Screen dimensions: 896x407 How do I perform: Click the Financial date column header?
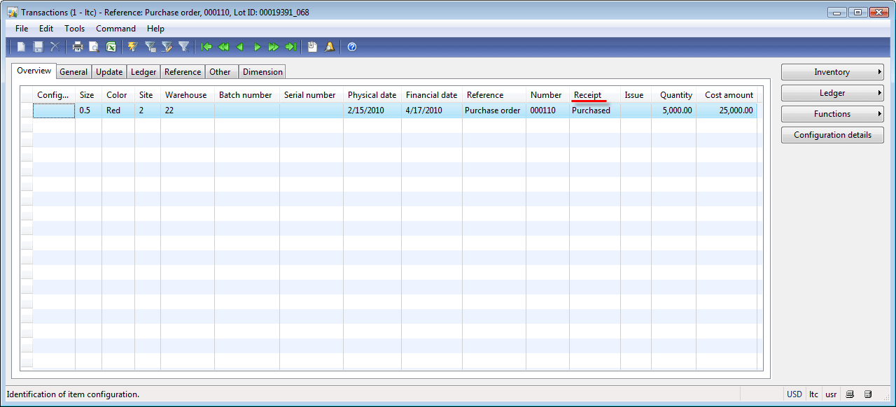pos(432,95)
